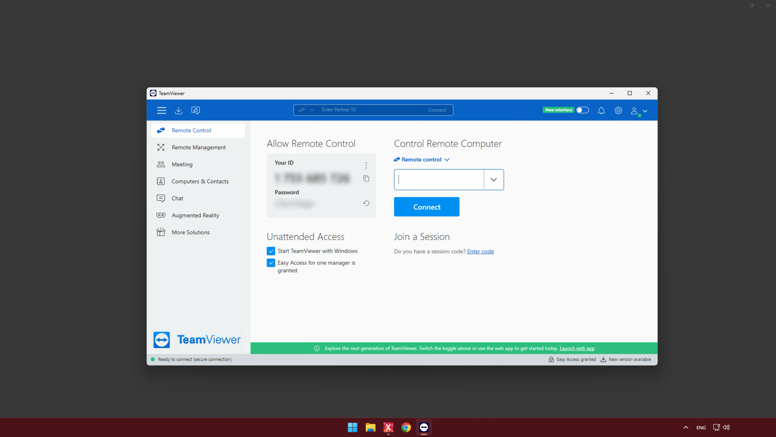Click the partner ID input box
The height and width of the screenshot is (437, 776).
[439, 179]
